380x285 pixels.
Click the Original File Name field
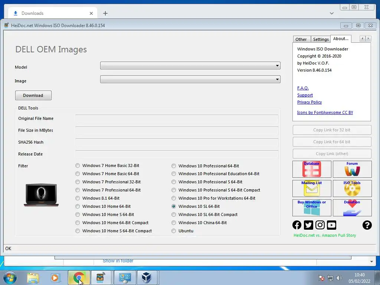point(177,118)
